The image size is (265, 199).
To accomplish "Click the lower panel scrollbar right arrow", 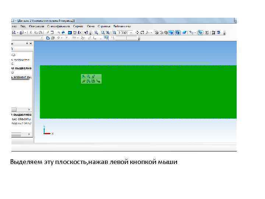I will 29,134.
